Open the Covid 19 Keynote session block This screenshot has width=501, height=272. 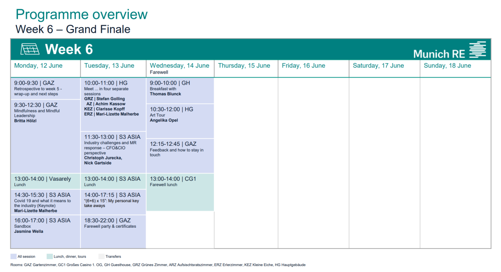coord(45,202)
